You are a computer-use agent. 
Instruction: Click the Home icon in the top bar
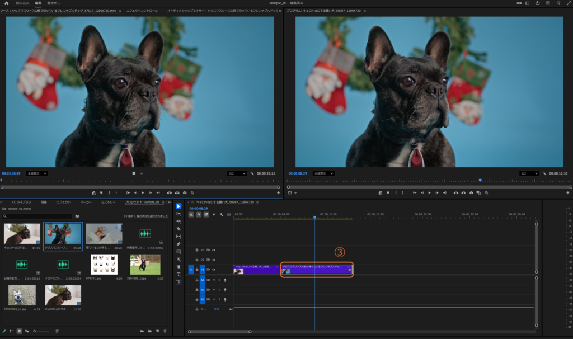point(6,3)
